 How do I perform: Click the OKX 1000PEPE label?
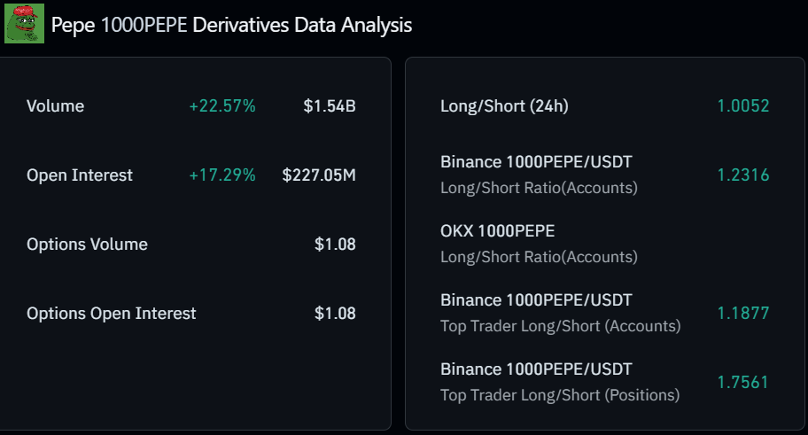click(x=497, y=231)
